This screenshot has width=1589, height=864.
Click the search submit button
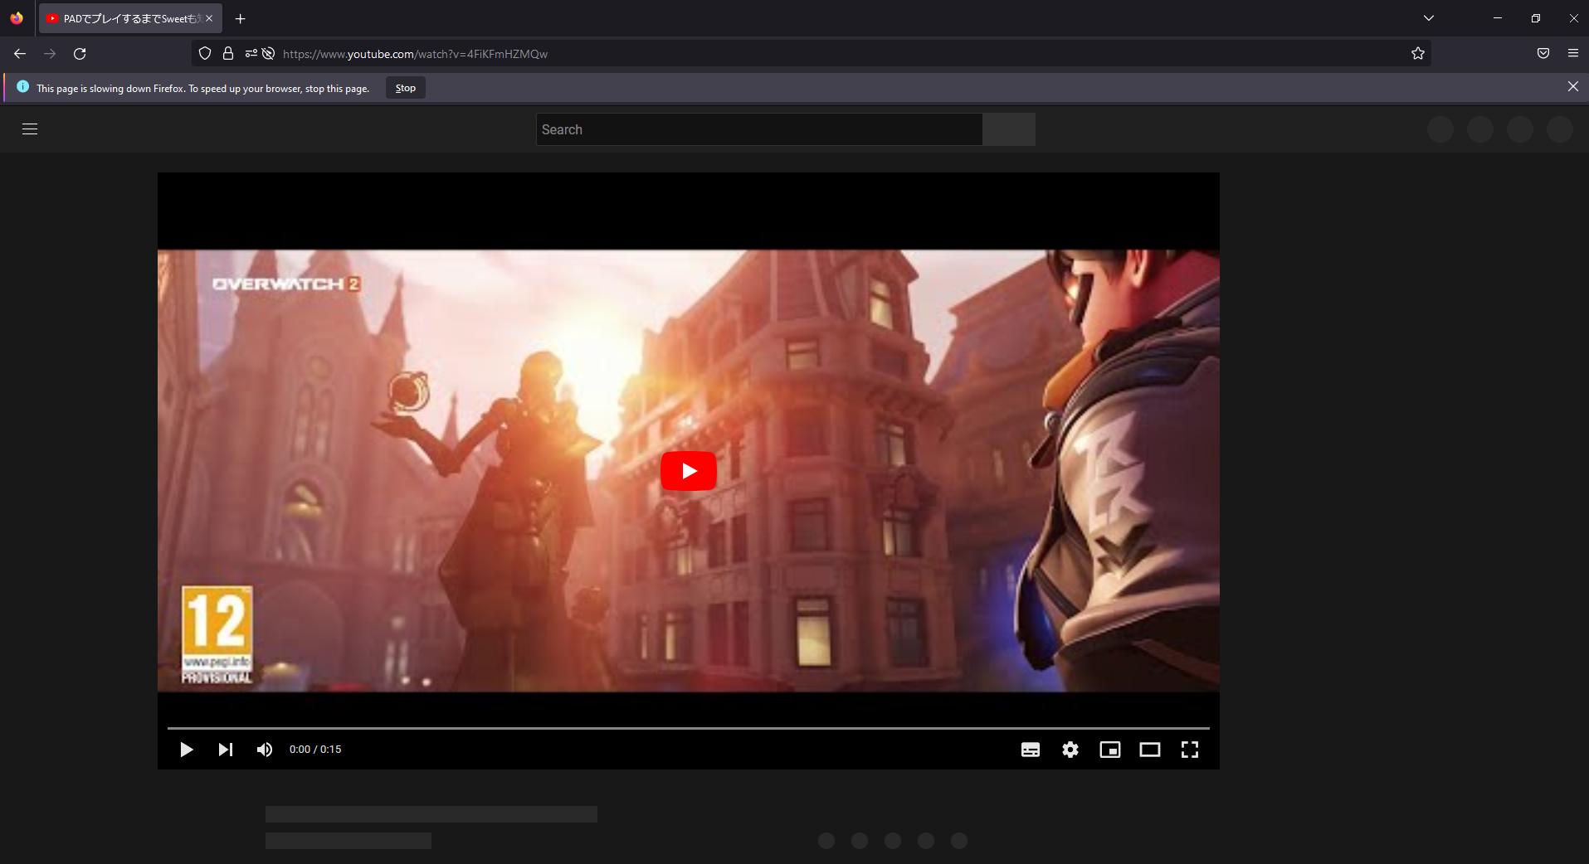1009,129
